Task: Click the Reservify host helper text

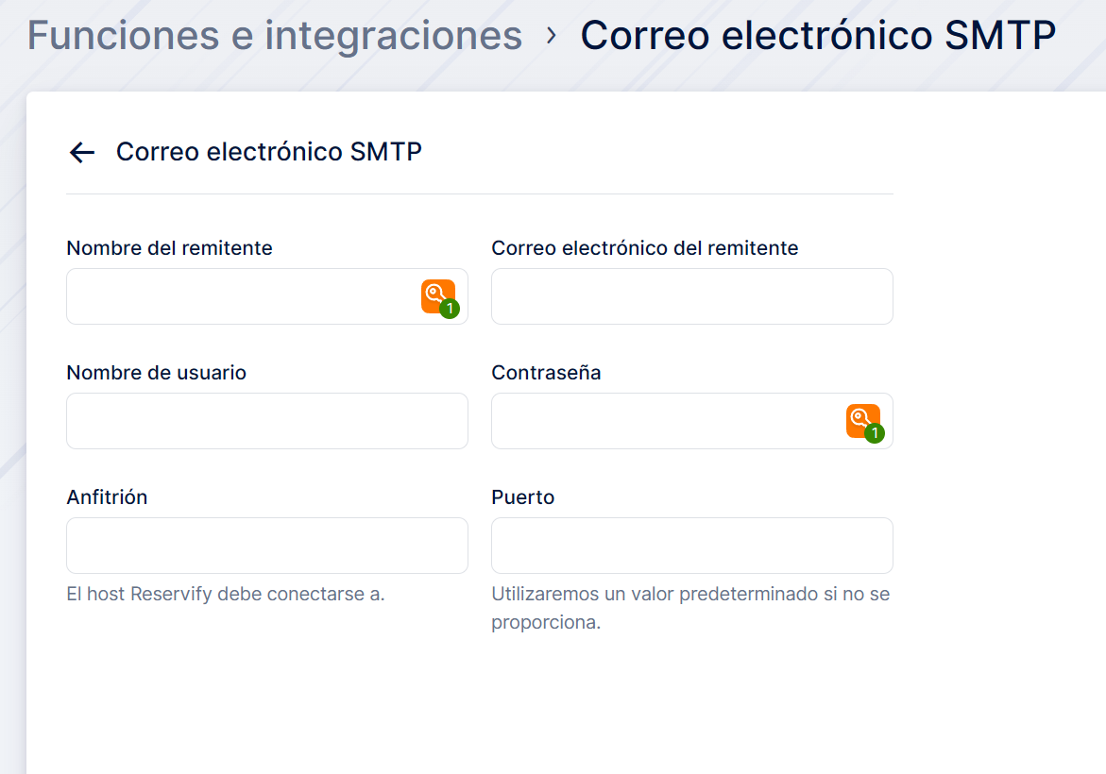Action: tap(225, 595)
